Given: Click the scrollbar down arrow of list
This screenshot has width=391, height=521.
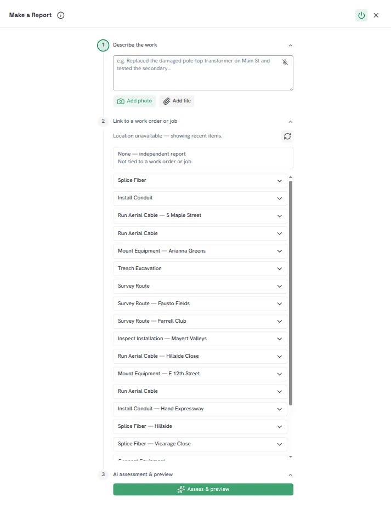Looking at the screenshot, I should coord(291,457).
